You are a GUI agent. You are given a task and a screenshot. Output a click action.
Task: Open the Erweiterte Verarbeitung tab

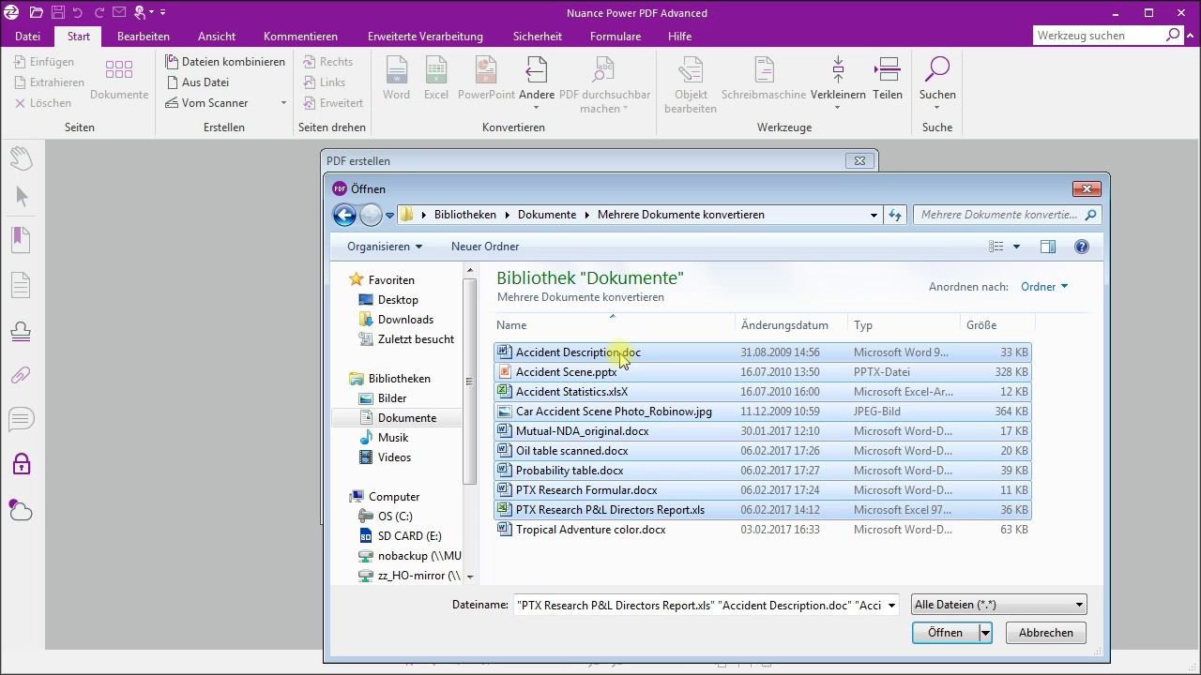tap(425, 37)
